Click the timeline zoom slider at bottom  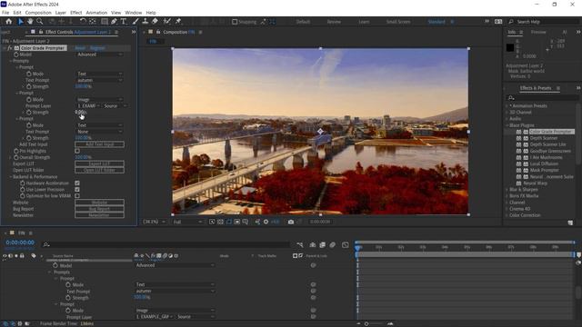(x=366, y=323)
